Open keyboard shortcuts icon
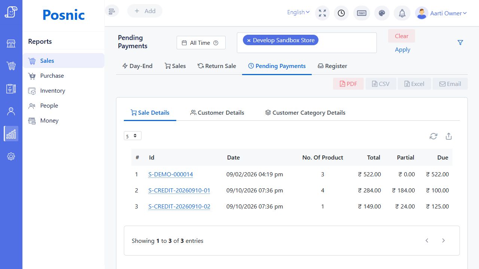This screenshot has width=479, height=269. click(361, 13)
